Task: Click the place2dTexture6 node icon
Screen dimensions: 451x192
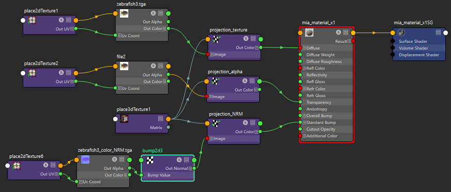Action: click(x=17, y=165)
